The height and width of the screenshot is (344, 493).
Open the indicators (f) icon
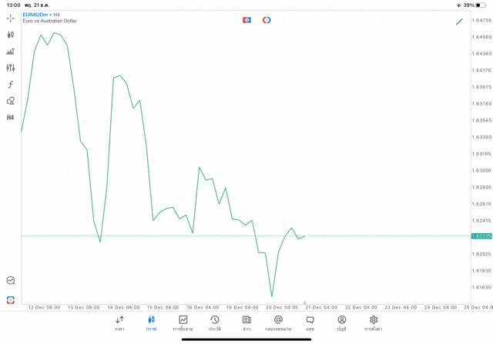10,85
